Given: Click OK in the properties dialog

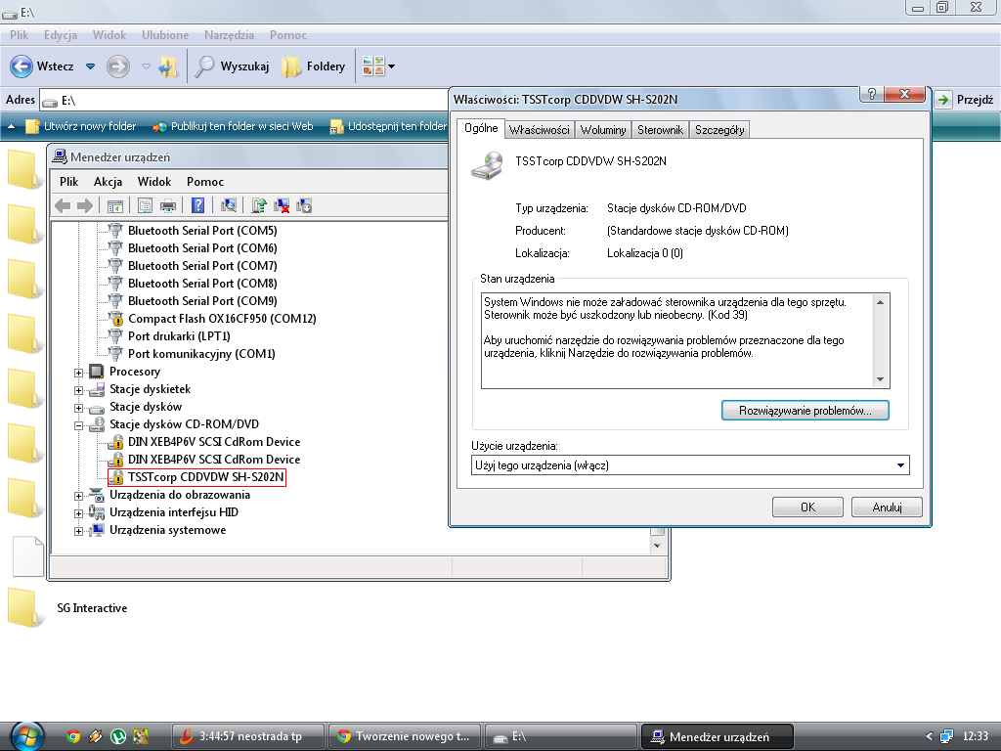Looking at the screenshot, I should point(807,508).
